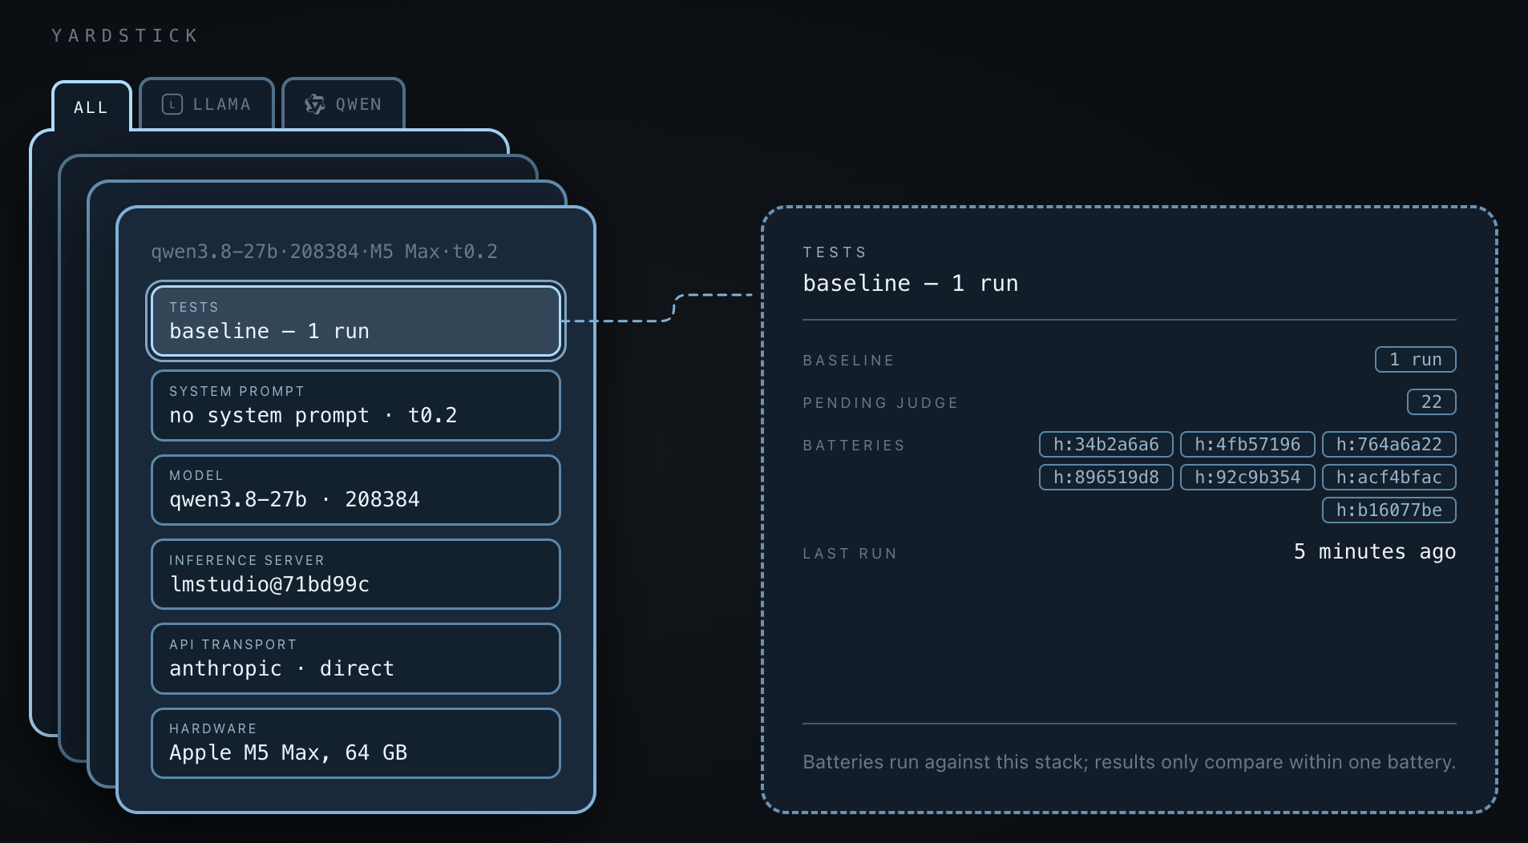1528x843 pixels.
Task: Click the 'Batteries run against this stack' note
Action: [1129, 762]
